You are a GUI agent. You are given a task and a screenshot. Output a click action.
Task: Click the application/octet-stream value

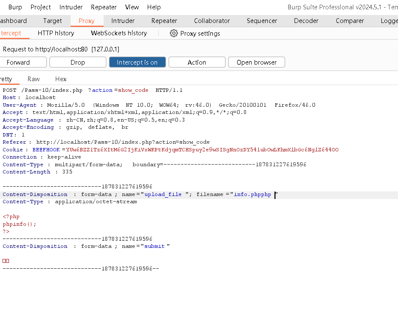96,202
